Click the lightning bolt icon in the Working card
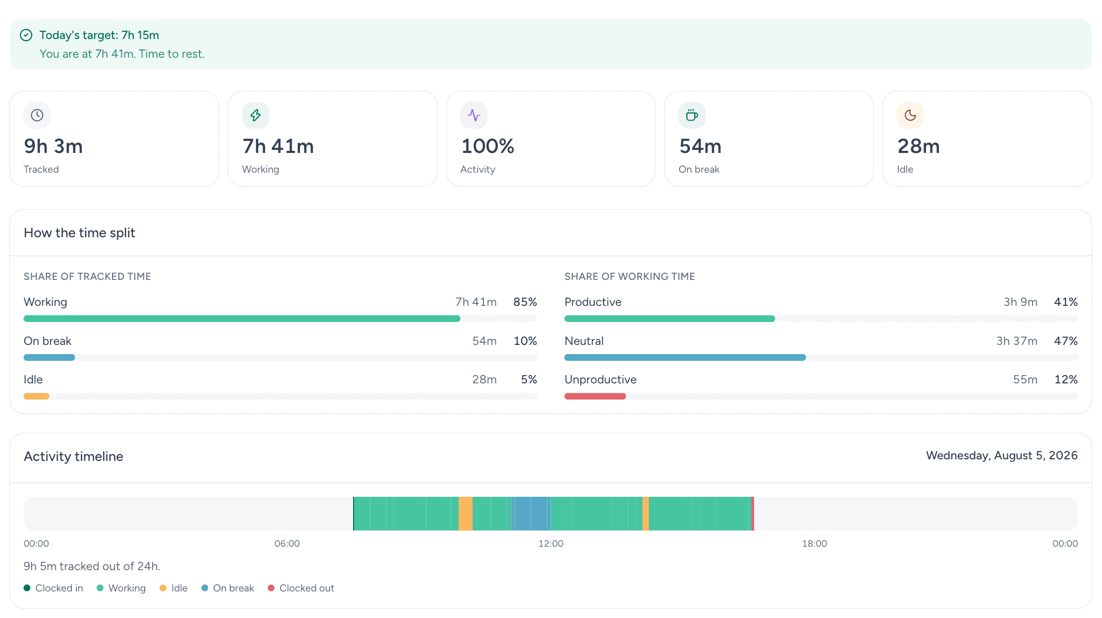The height and width of the screenshot is (618, 1102). (255, 115)
